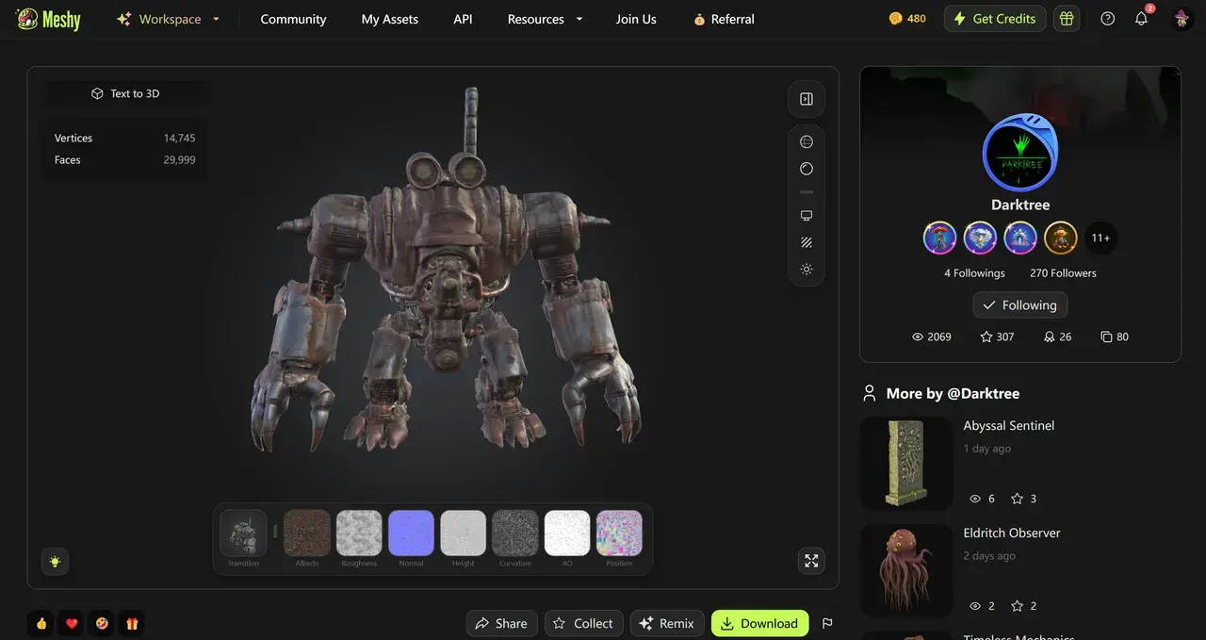Viewport: 1206px width, 640px height.
Task: Click the wireframe globe view icon
Action: click(x=807, y=141)
